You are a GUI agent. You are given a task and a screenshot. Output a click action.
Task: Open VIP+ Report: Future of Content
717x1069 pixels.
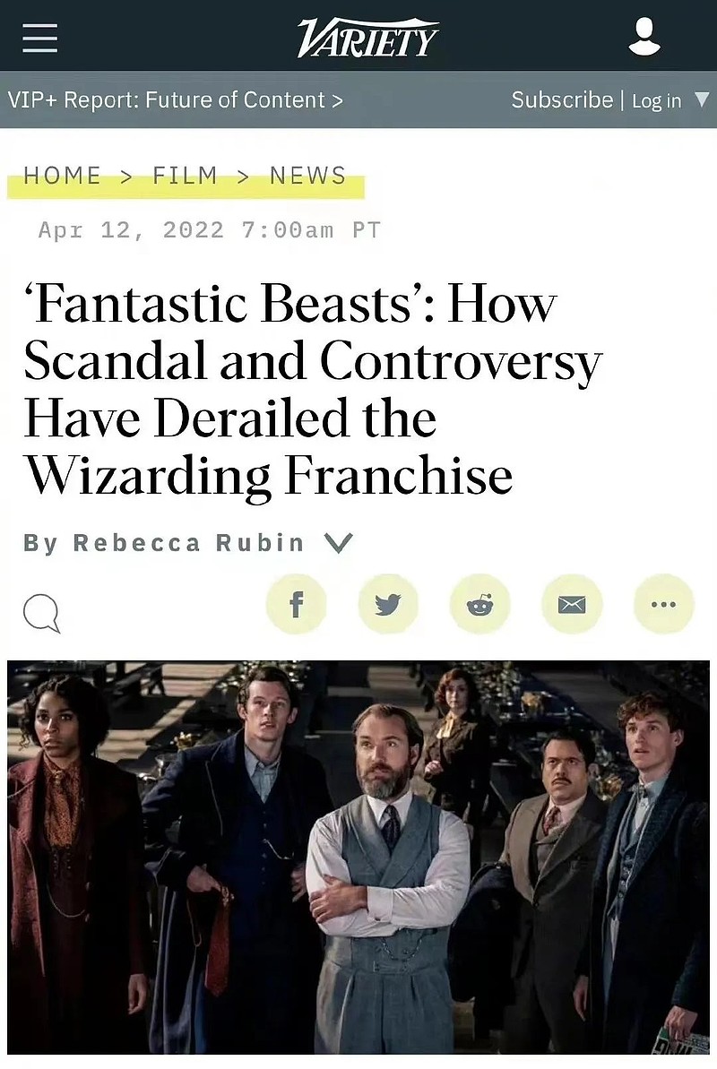click(x=176, y=100)
